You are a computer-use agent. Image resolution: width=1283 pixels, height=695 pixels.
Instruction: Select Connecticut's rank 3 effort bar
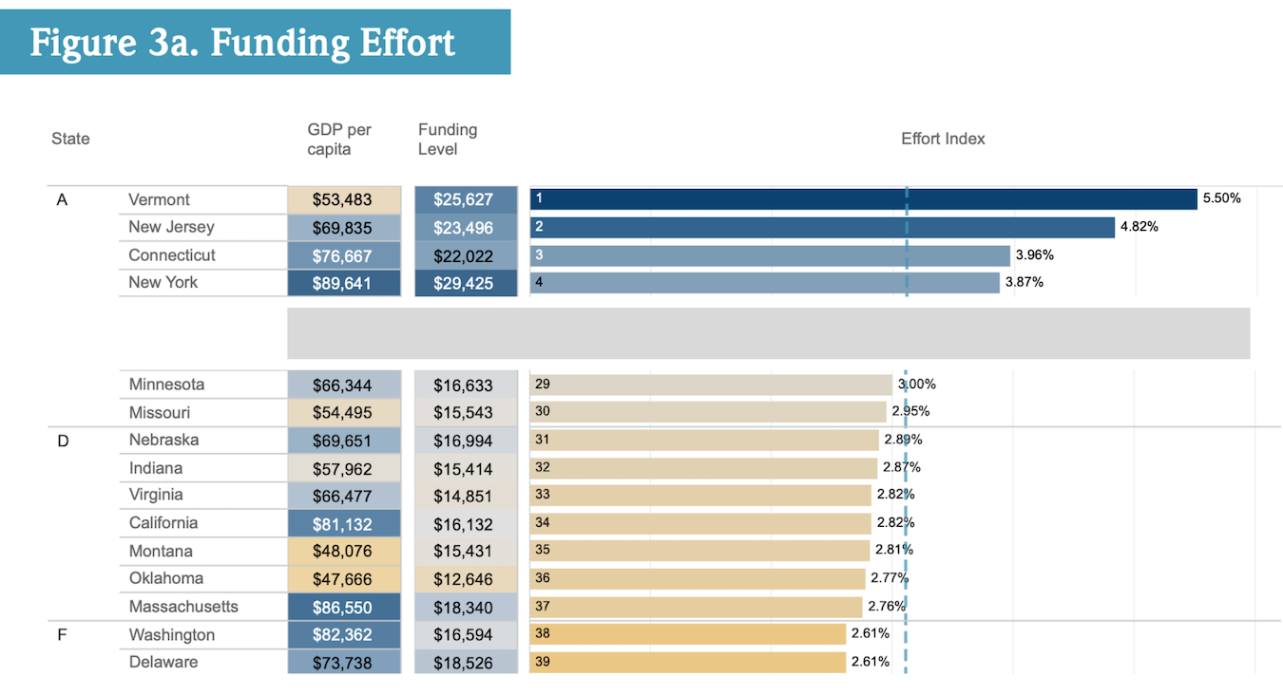coord(770,255)
